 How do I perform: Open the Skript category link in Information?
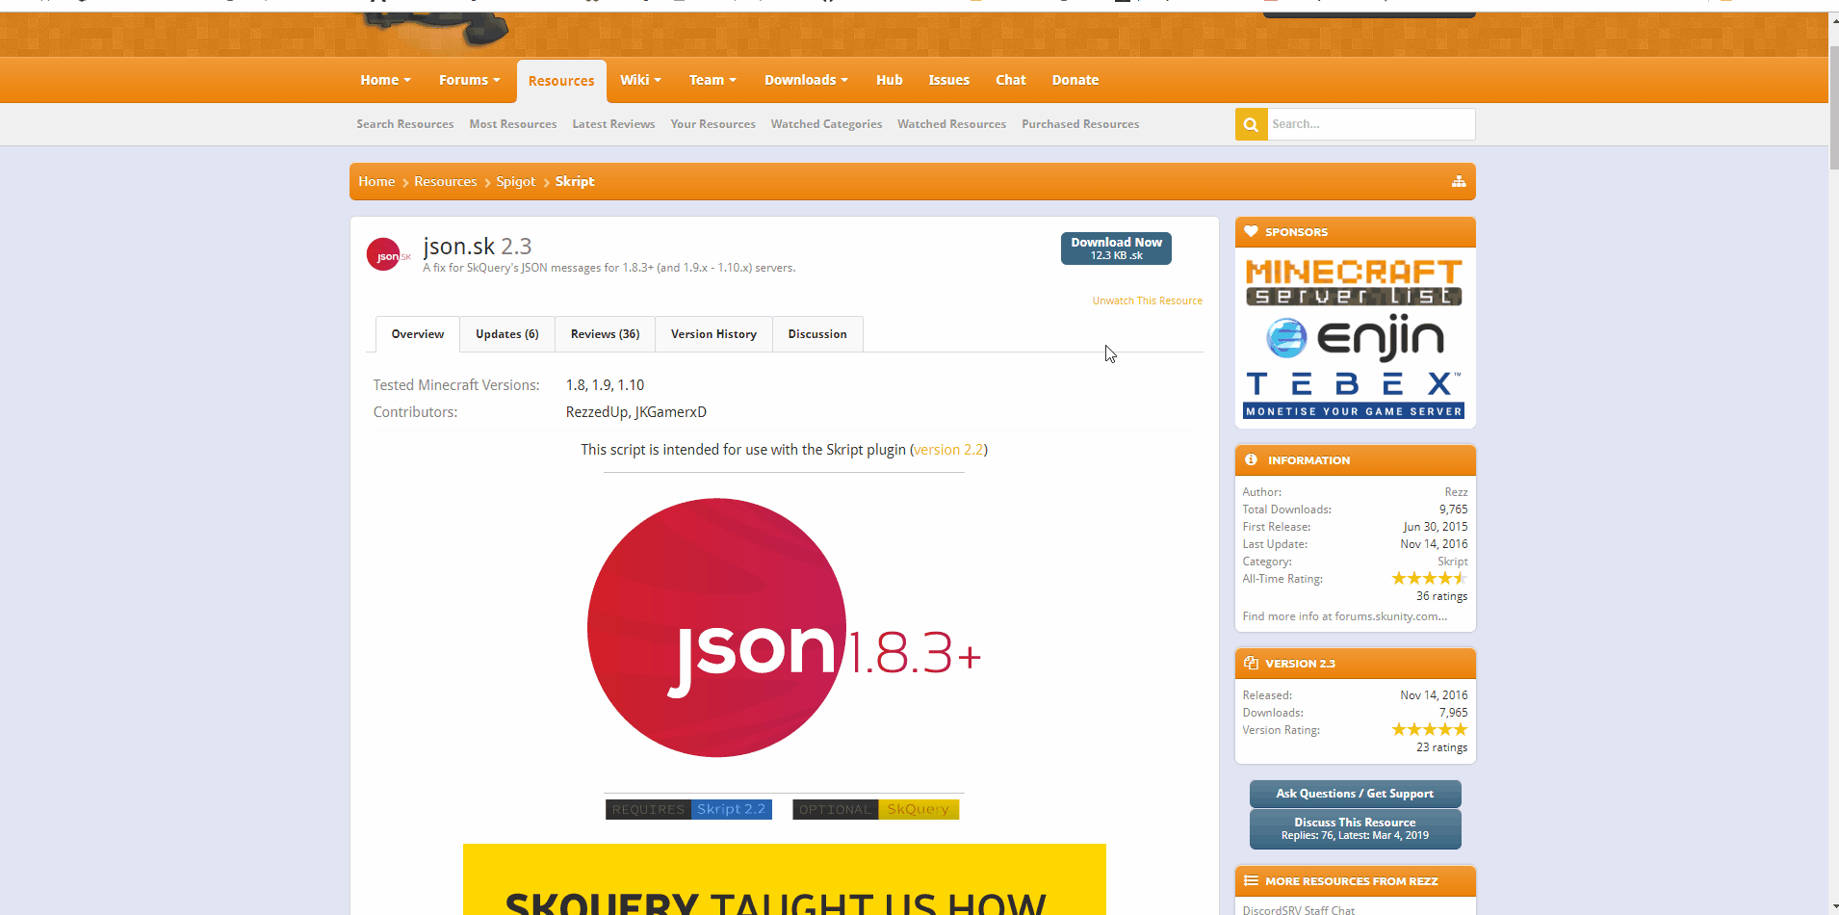(x=1453, y=562)
